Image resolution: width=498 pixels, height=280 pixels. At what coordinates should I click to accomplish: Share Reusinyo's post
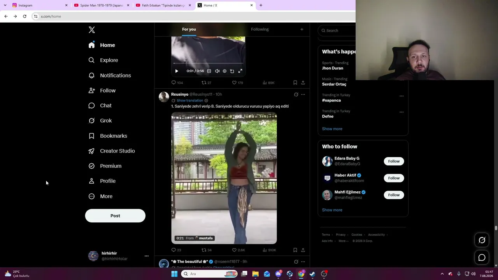pyautogui.click(x=303, y=250)
